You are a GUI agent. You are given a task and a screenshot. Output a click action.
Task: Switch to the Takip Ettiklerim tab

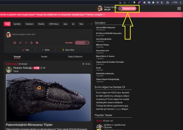(x=75, y=57)
